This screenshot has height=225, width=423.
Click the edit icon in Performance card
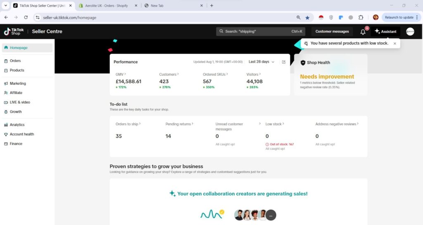(284, 62)
